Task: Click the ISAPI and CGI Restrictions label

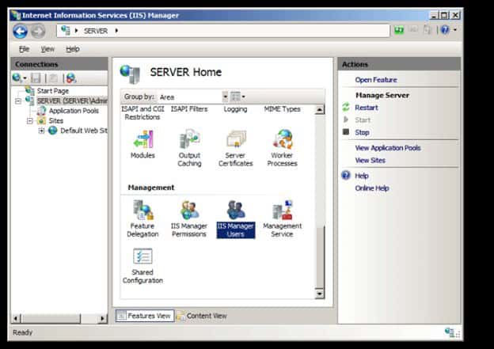Action: click(142, 112)
